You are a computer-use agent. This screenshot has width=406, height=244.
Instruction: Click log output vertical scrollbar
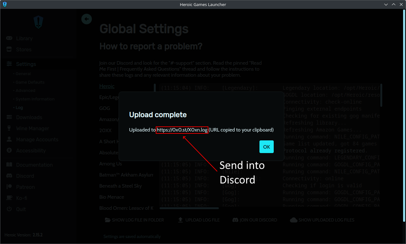[x=381, y=95]
